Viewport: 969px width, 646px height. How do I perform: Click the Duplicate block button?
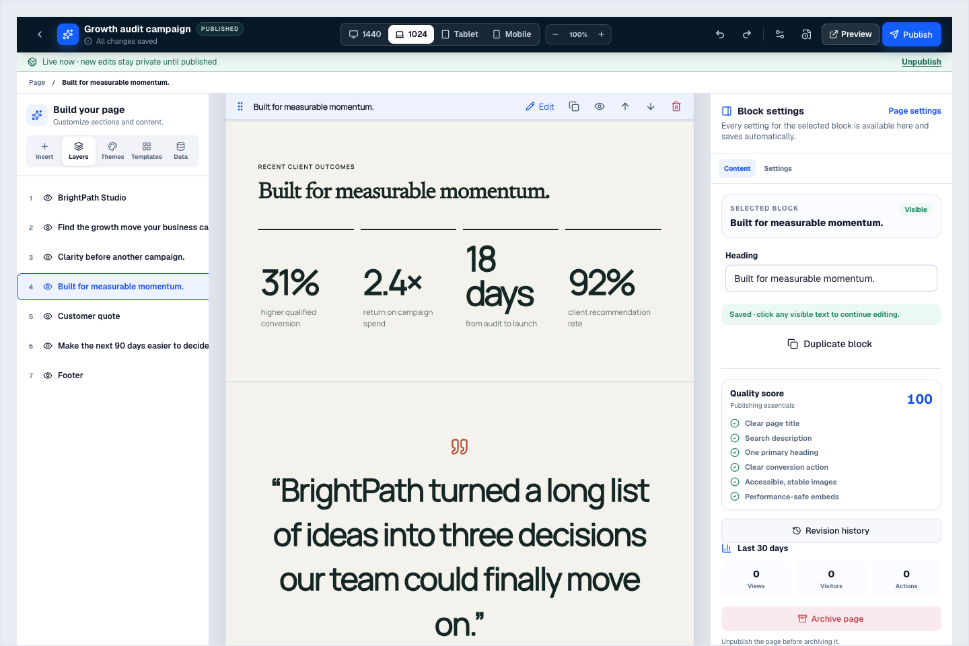[831, 344]
